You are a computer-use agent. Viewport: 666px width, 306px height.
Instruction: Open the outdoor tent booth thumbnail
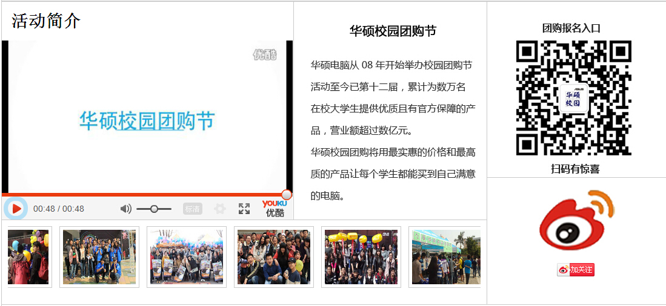447,257
